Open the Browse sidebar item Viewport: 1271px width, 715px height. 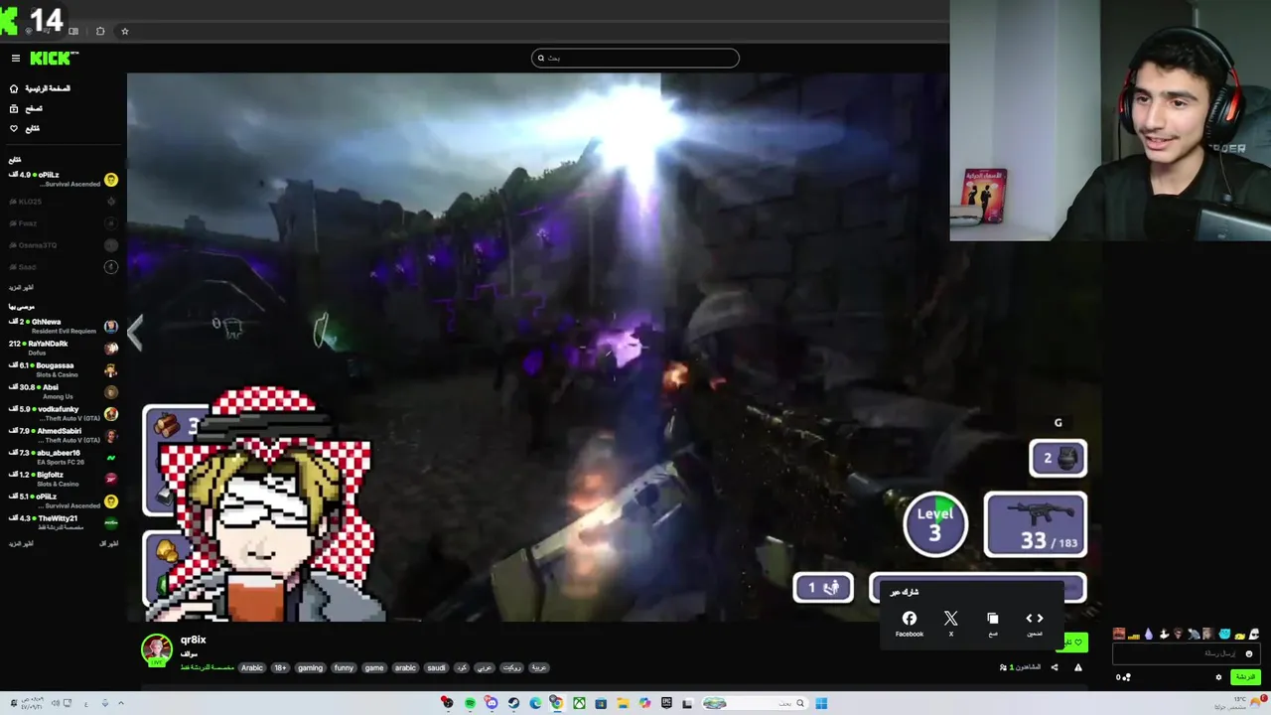pyautogui.click(x=26, y=108)
